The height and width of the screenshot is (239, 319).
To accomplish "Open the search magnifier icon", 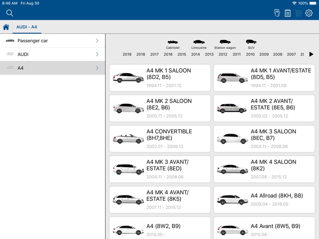I will coord(9,13).
